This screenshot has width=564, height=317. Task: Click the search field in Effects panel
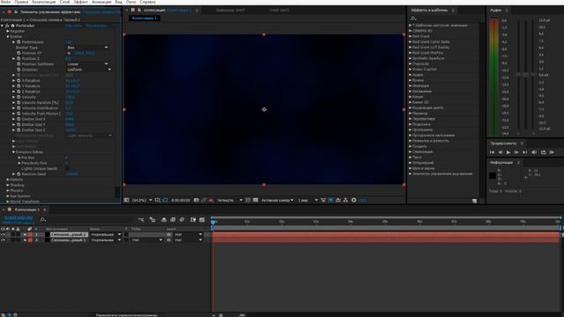point(446,18)
